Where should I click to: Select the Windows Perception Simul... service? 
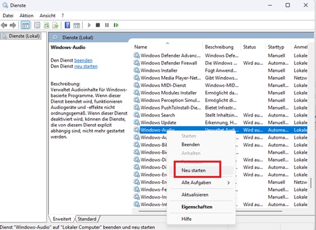point(170,100)
